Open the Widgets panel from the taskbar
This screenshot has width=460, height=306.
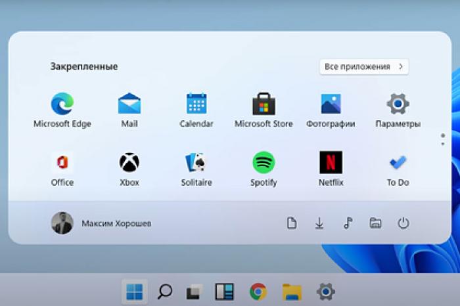[x=225, y=292]
